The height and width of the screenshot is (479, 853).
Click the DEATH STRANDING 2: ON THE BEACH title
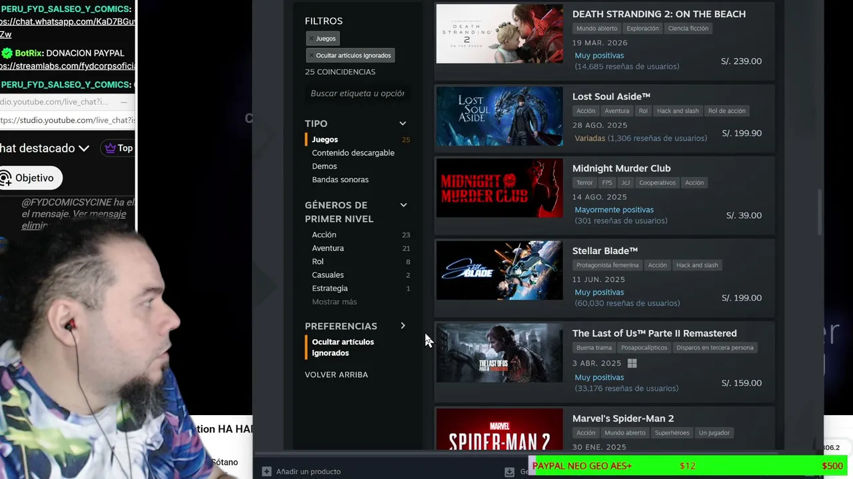(x=658, y=14)
